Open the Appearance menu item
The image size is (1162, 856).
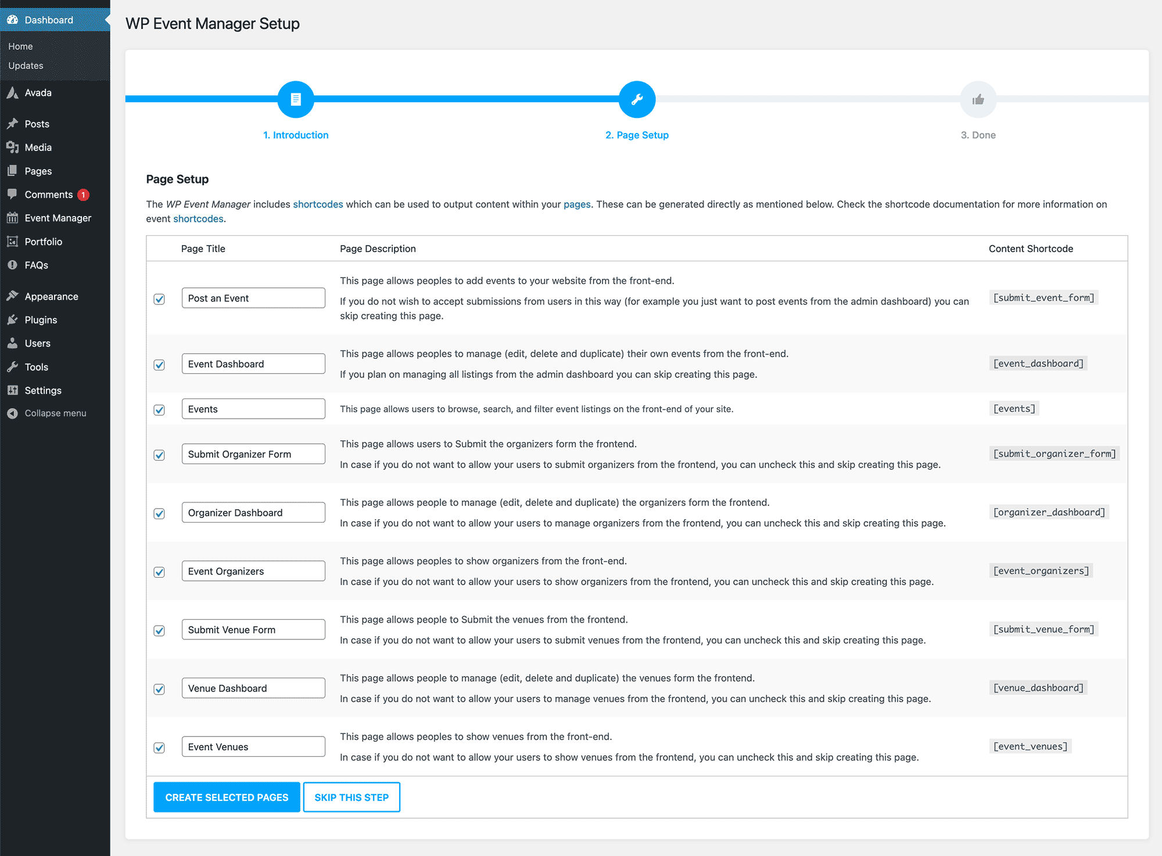pos(55,296)
